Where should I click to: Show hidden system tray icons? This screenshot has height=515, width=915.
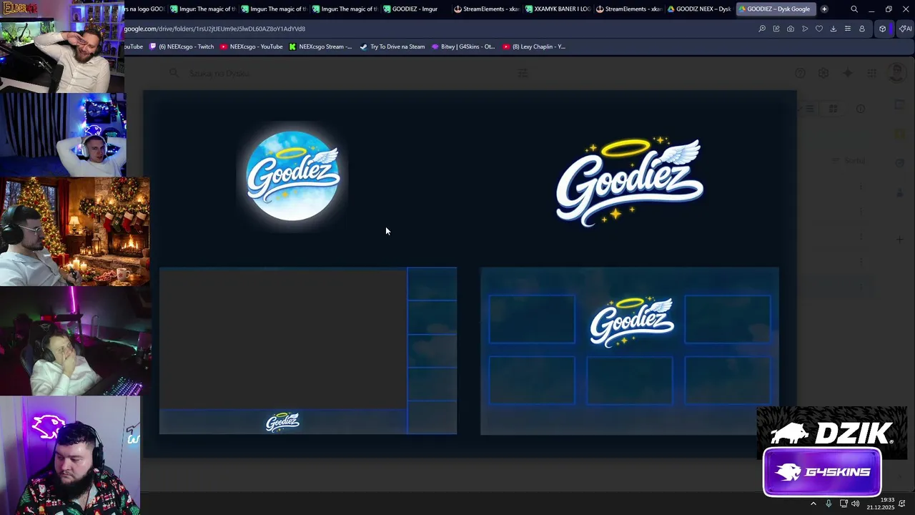[813, 504]
